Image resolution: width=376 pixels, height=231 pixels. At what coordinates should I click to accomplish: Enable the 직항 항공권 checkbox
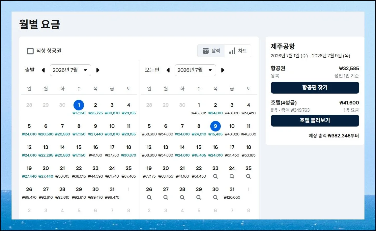pos(30,51)
